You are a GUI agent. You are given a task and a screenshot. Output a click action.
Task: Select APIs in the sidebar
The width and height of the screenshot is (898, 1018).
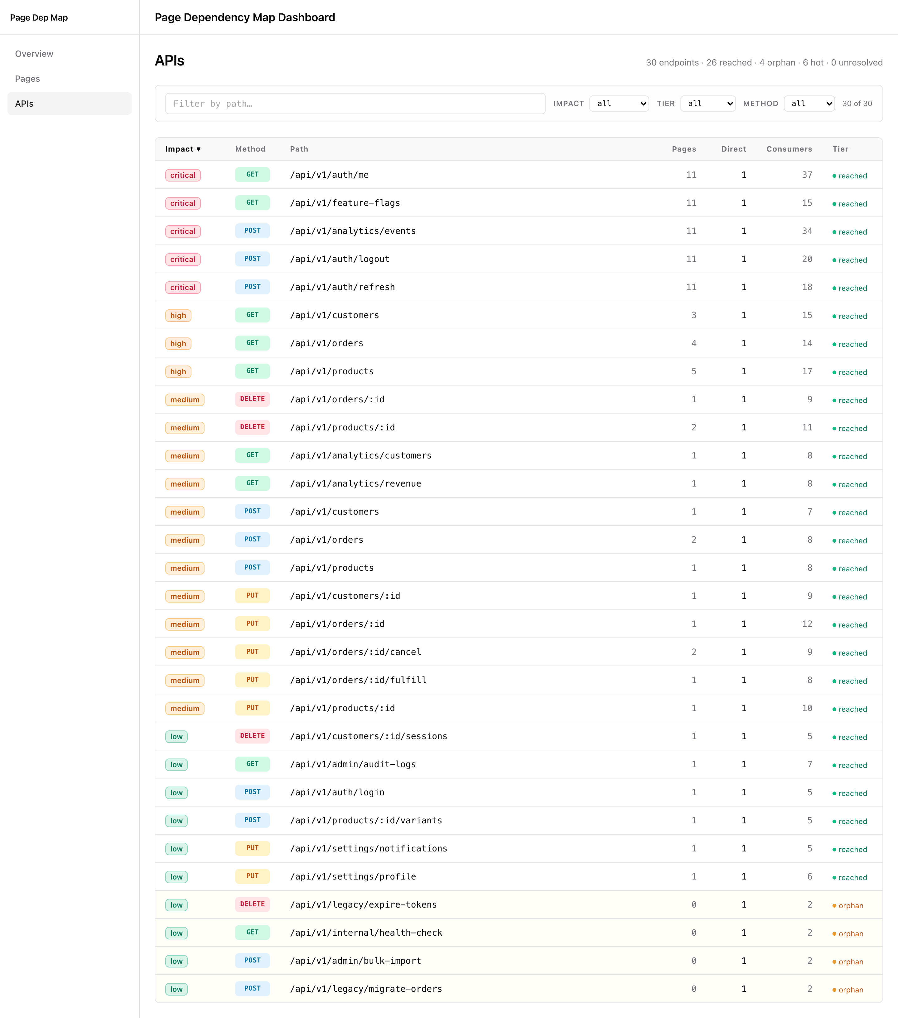tap(69, 104)
